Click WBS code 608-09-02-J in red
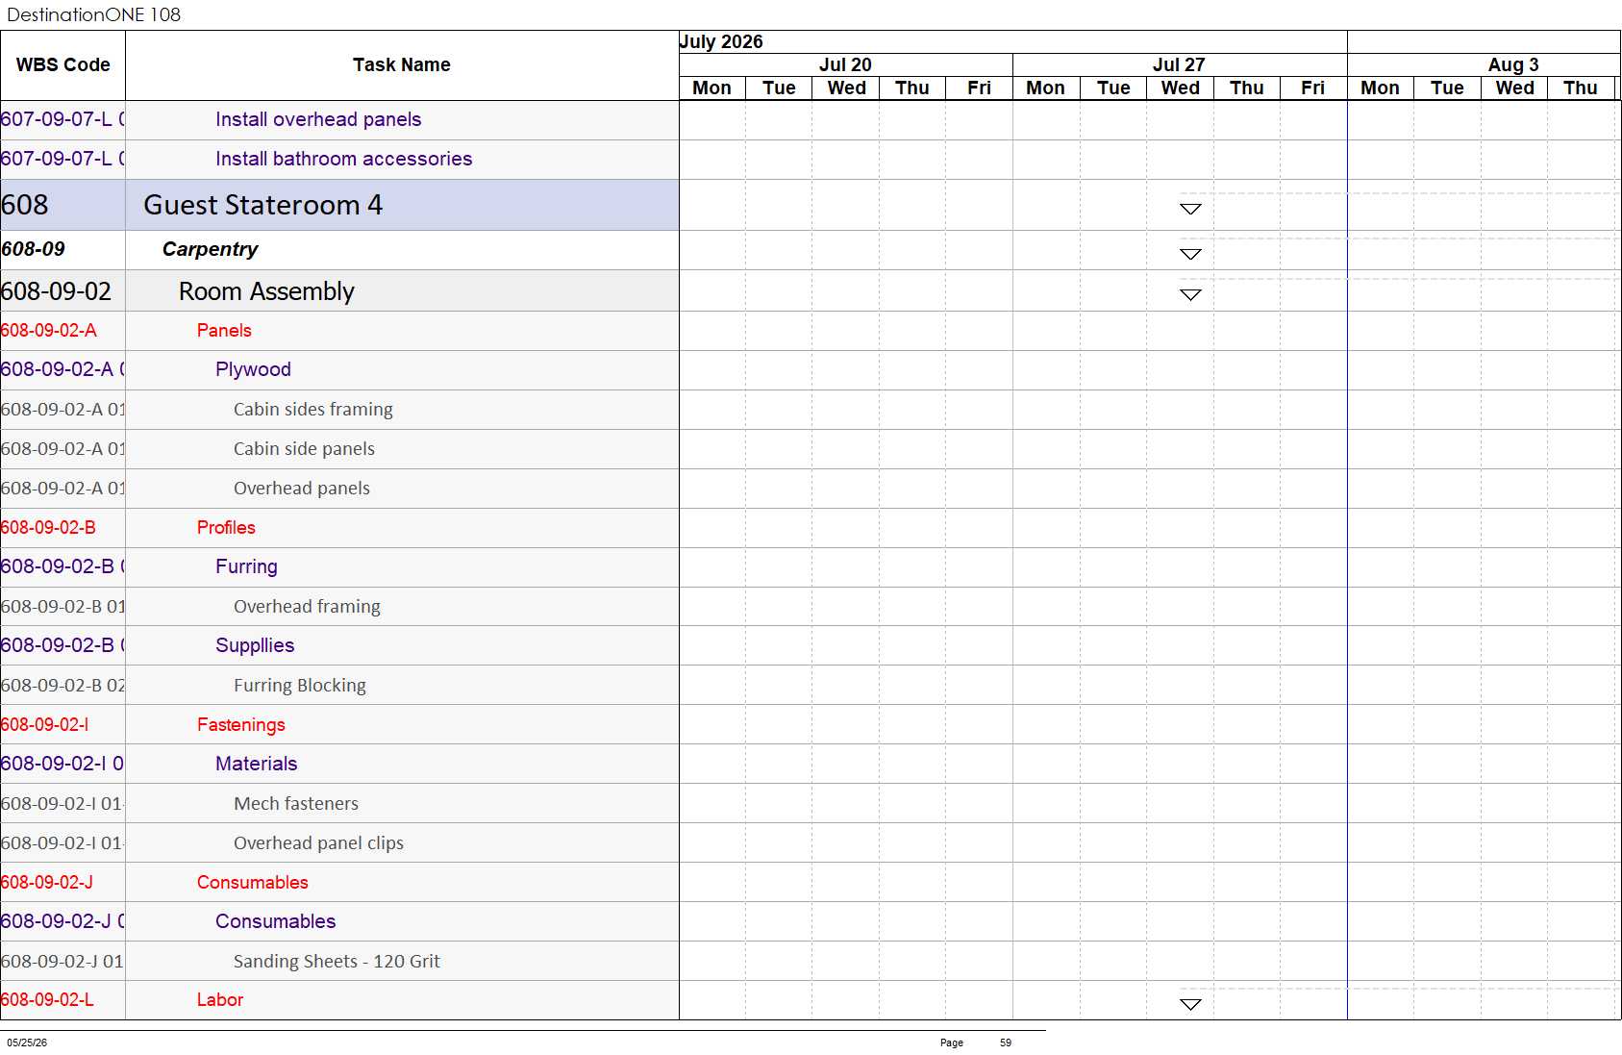The width and height of the screenshot is (1622, 1055). pyautogui.click(x=47, y=883)
